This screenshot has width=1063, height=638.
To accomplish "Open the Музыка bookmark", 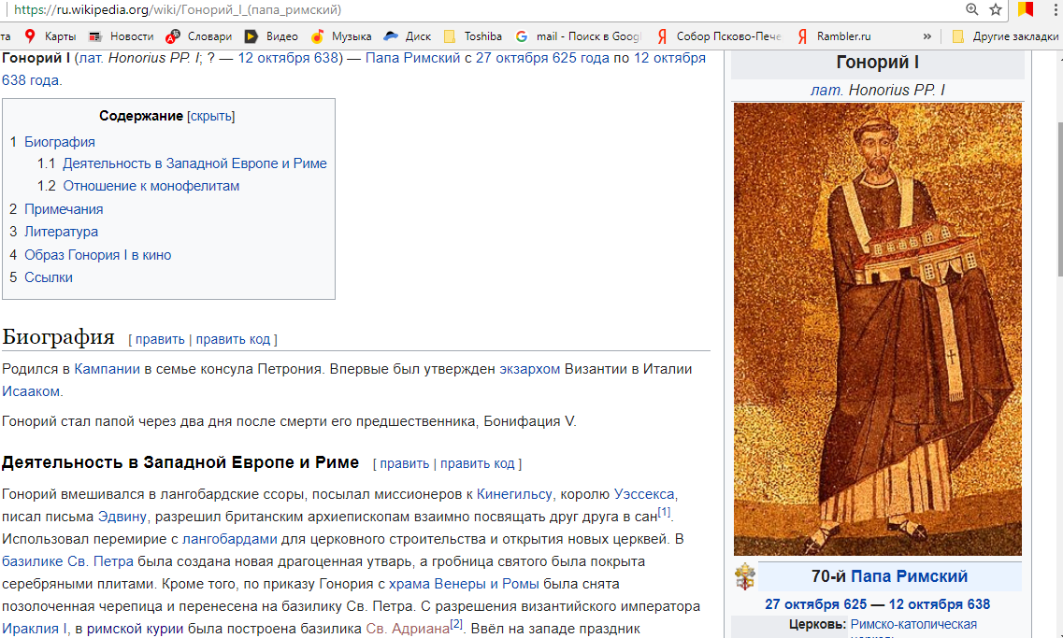I will click(341, 35).
